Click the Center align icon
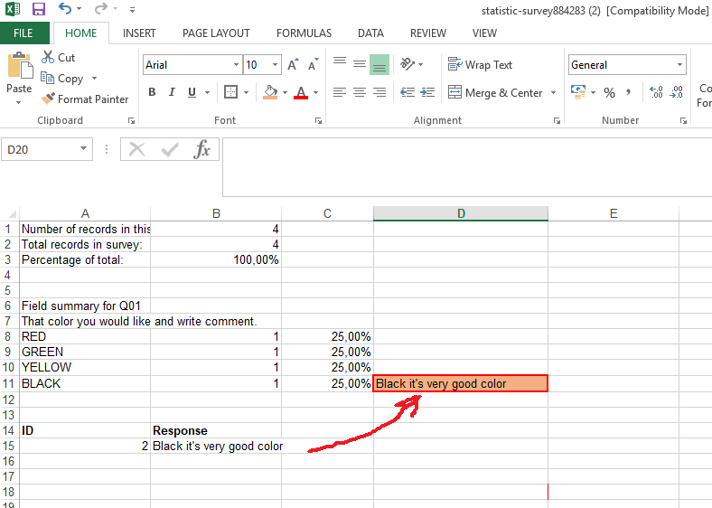The image size is (712, 508). pos(360,93)
